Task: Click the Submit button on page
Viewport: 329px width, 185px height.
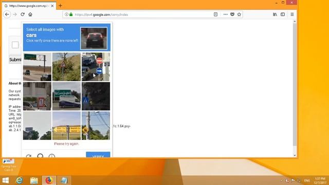Action: (x=15, y=60)
